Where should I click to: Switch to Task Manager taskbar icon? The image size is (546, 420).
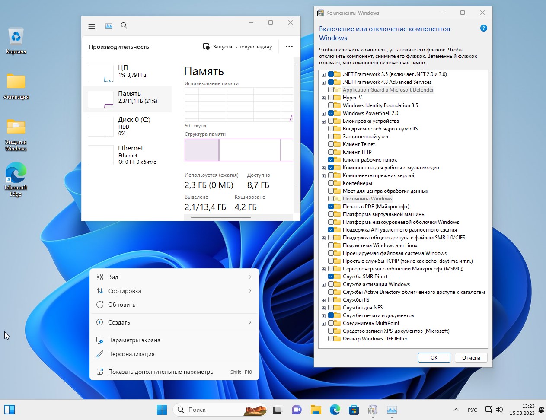coord(392,410)
